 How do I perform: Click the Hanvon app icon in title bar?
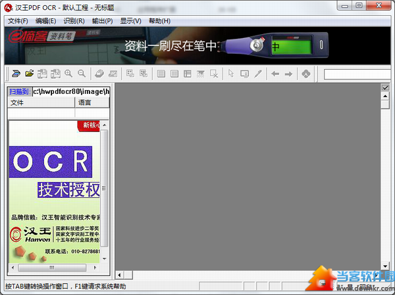click(x=9, y=8)
